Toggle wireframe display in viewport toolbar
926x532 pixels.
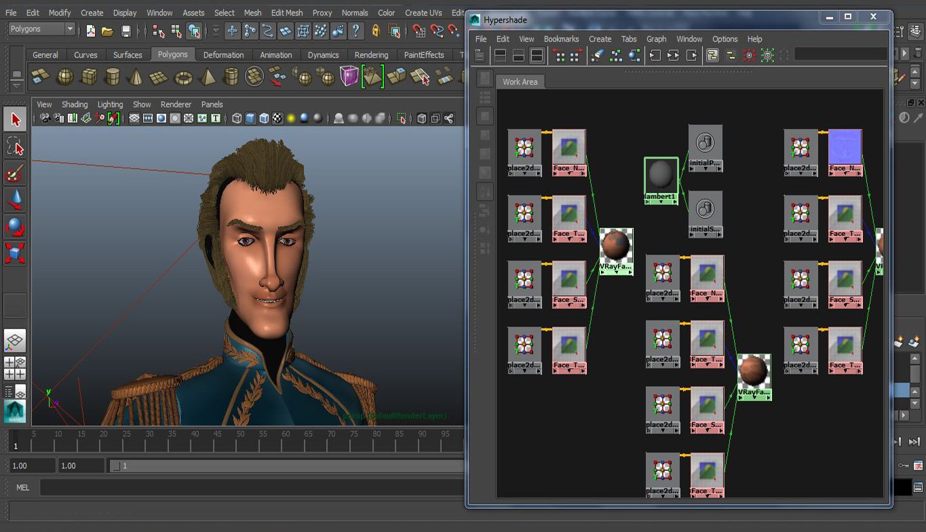tap(236, 119)
